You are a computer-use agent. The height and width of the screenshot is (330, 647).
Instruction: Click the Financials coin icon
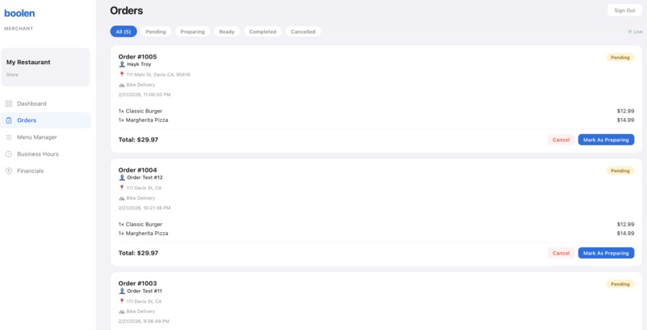9,171
